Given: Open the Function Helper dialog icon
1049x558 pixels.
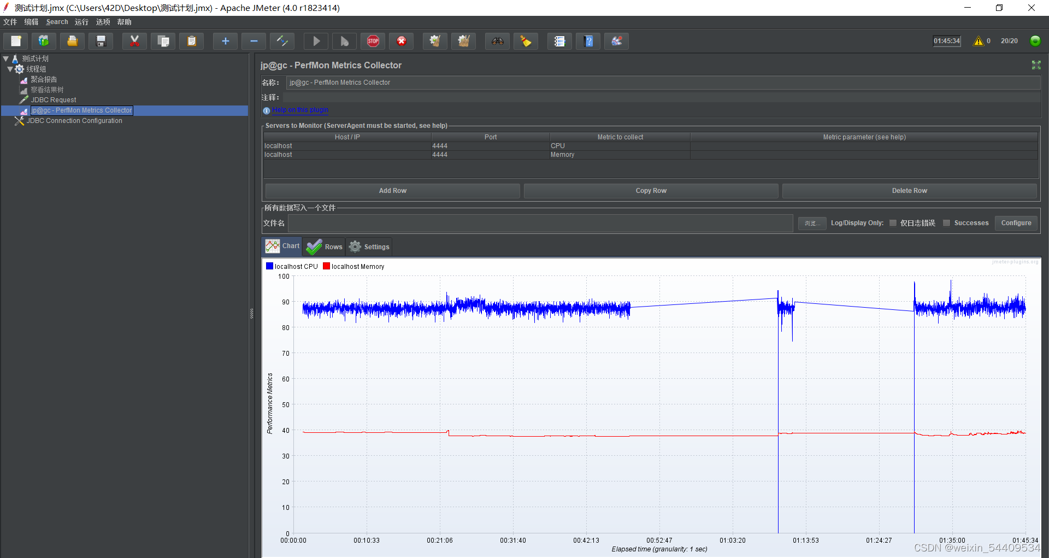Looking at the screenshot, I should tap(559, 41).
